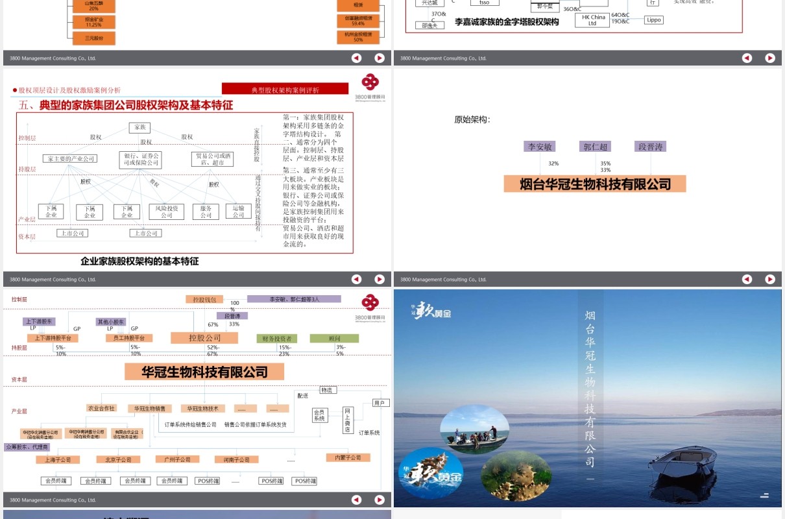Click 用户 box

coord(381,403)
